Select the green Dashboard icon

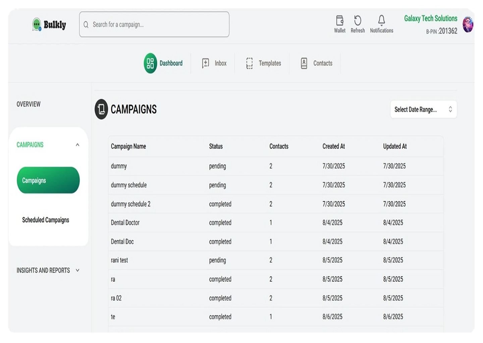coord(150,63)
